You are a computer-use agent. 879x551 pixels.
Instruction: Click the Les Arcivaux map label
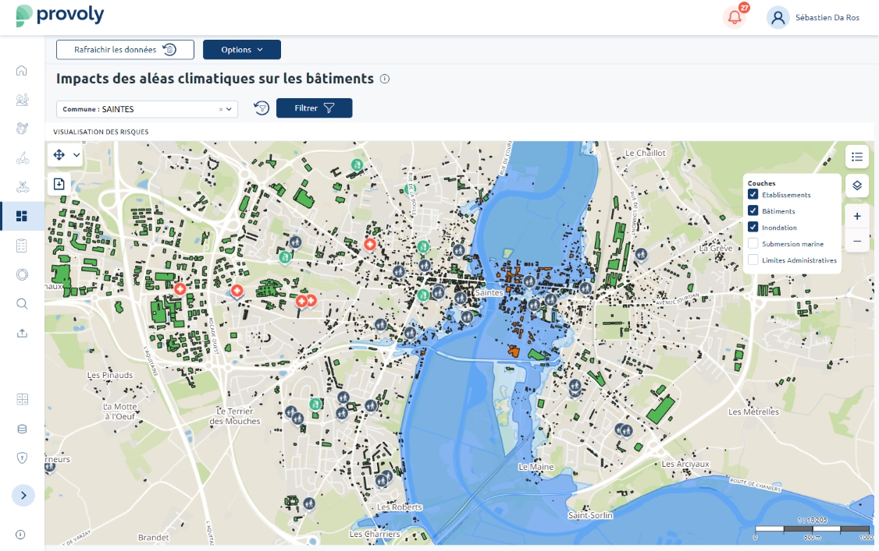685,464
